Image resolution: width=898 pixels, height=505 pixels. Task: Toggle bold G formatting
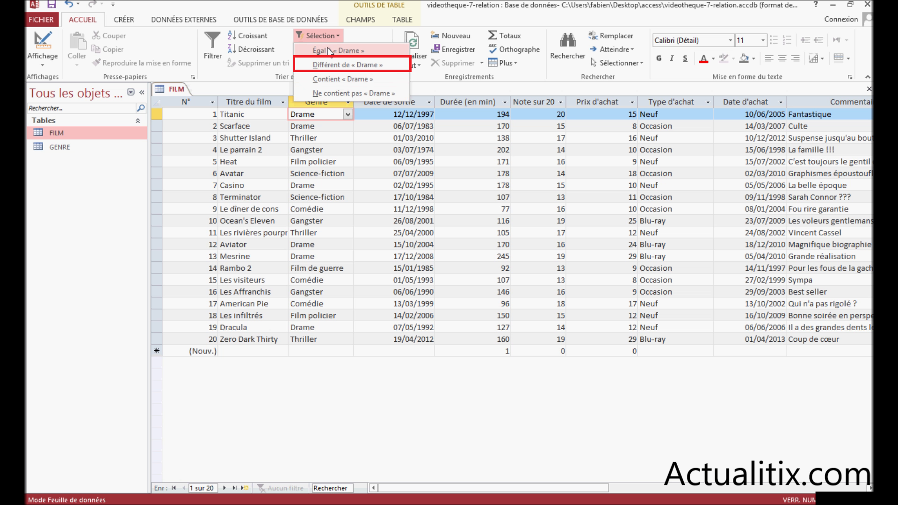pos(659,58)
